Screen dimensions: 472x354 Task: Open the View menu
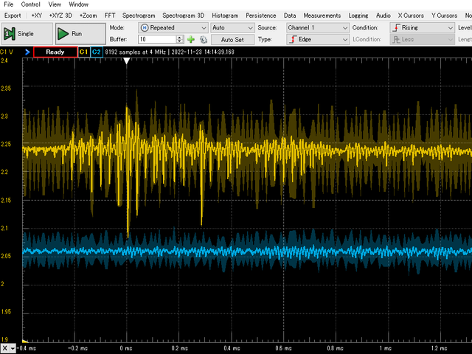(x=55, y=4)
